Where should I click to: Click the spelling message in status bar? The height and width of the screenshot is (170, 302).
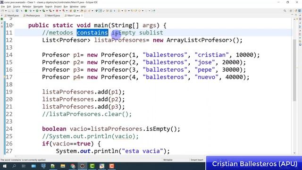[23, 160]
